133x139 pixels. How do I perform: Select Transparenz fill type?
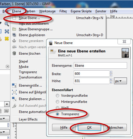tap(57, 114)
